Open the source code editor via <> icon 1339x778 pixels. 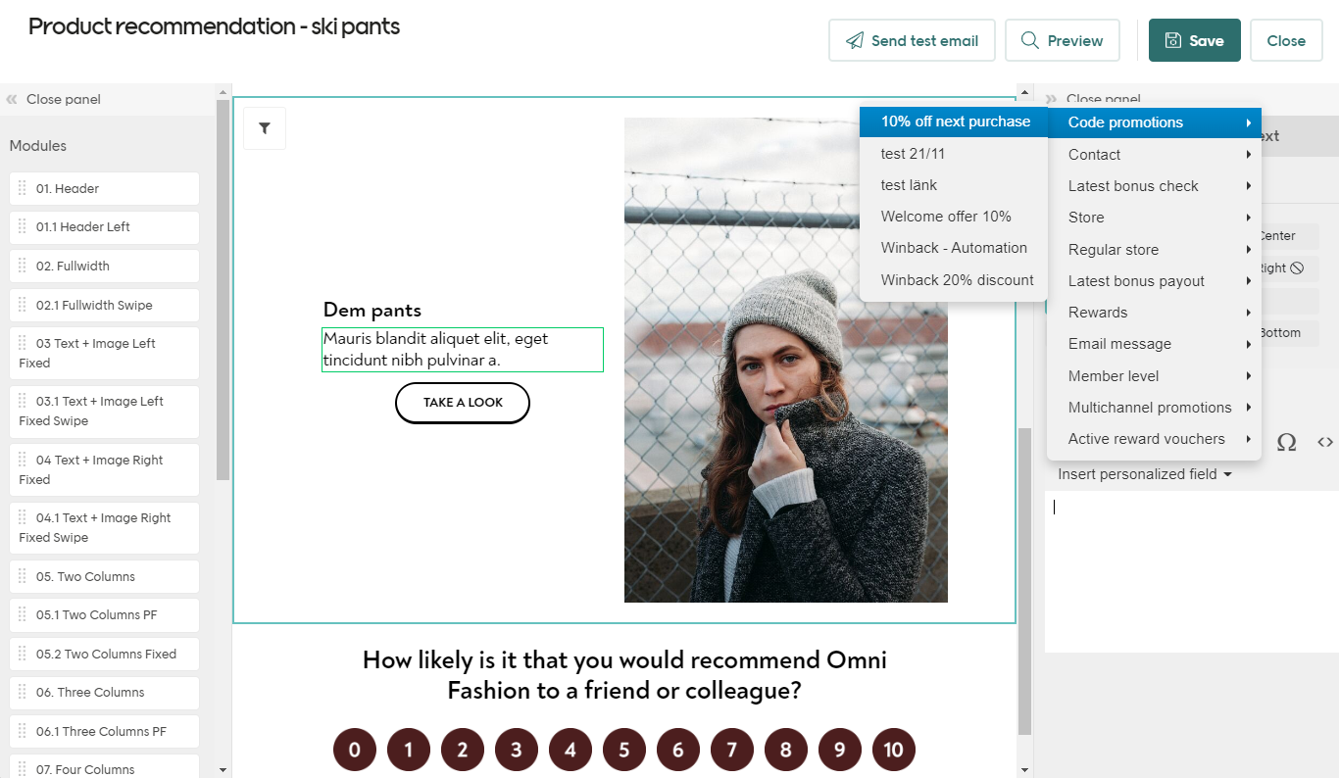(1325, 442)
